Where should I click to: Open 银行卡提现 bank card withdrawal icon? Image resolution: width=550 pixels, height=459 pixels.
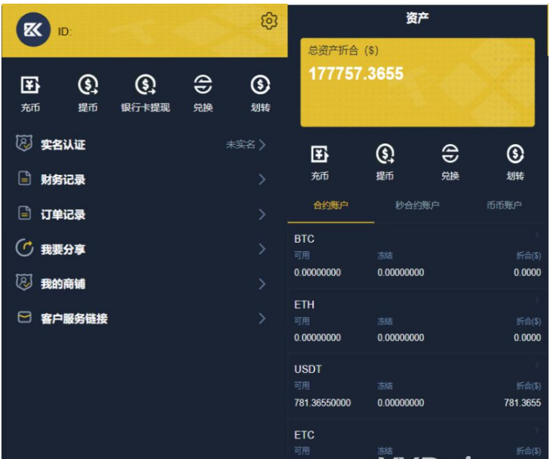(145, 87)
